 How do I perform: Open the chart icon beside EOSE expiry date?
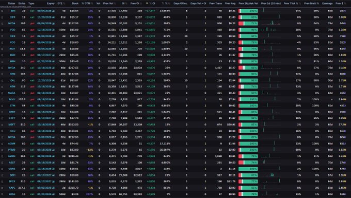[53, 194]
